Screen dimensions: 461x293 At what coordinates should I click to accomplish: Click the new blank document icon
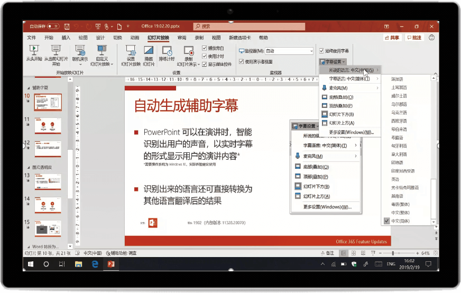pos(119,26)
